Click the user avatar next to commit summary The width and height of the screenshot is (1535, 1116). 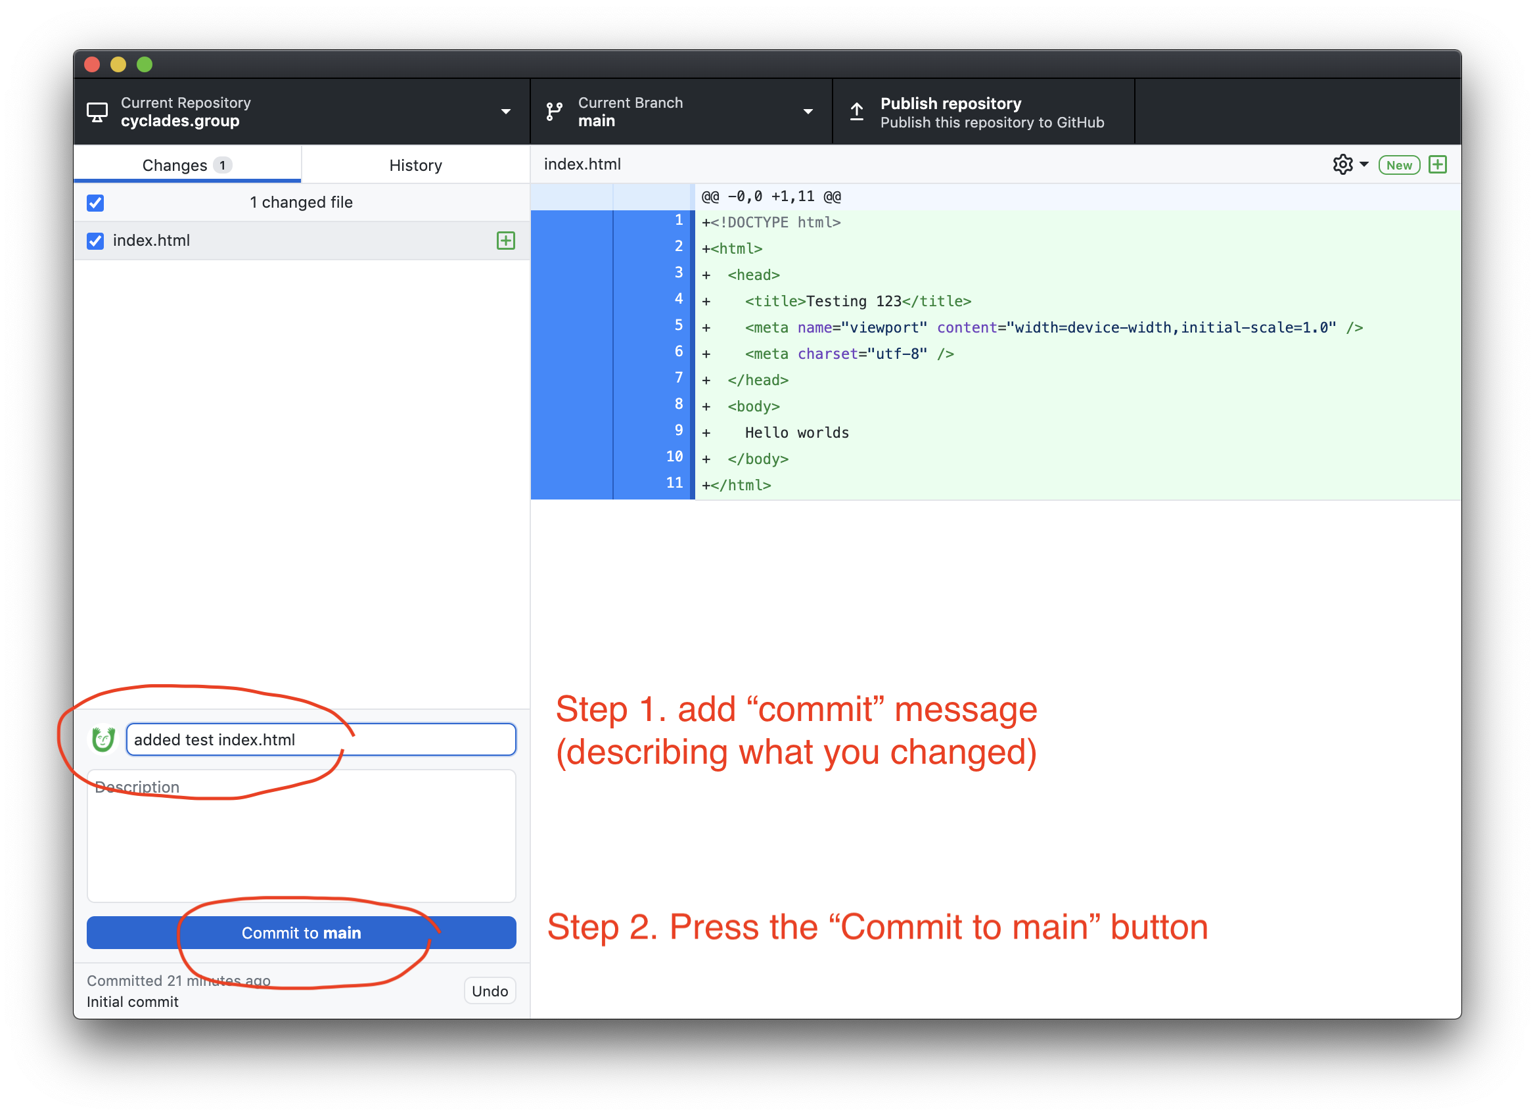(104, 739)
